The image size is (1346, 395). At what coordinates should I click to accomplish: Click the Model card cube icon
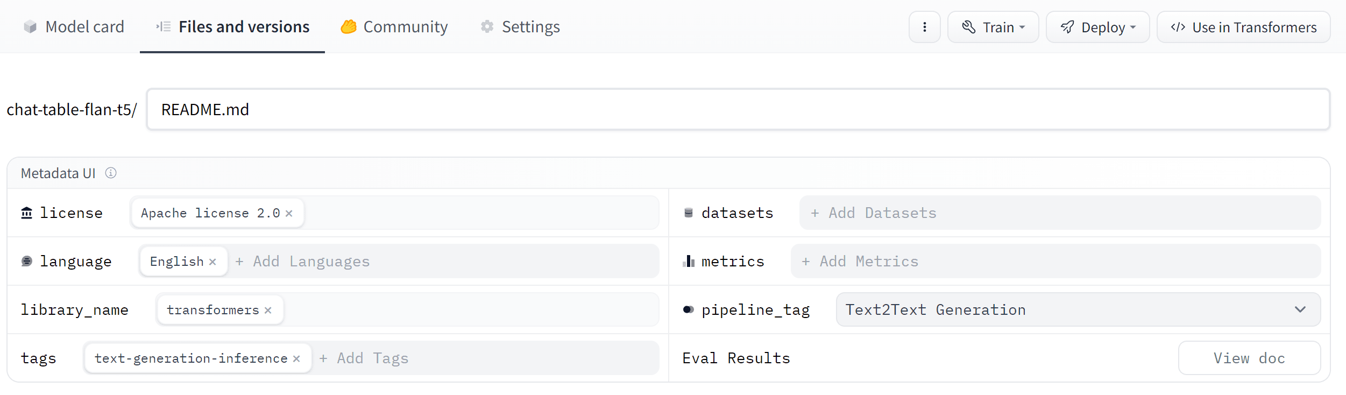pyautogui.click(x=30, y=26)
